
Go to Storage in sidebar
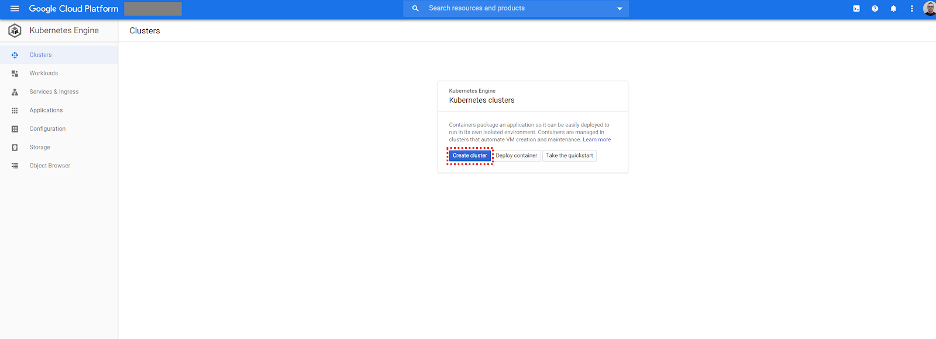58,148
